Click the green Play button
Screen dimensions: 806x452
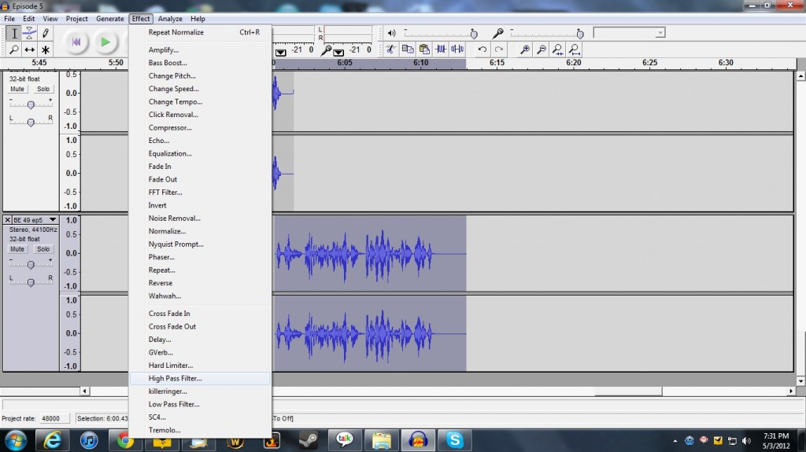pos(105,42)
